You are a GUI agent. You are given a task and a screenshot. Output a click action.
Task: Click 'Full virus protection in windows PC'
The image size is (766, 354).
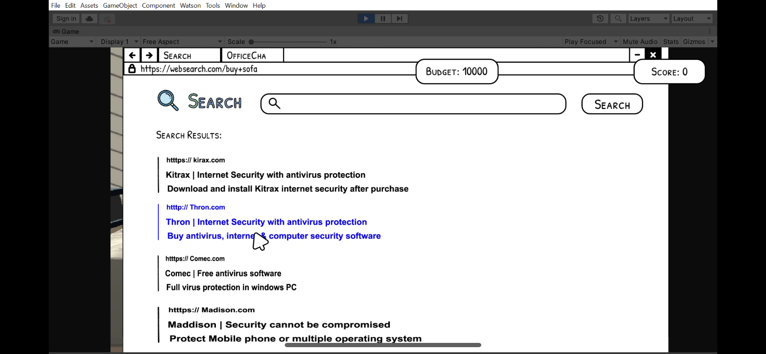(x=231, y=287)
